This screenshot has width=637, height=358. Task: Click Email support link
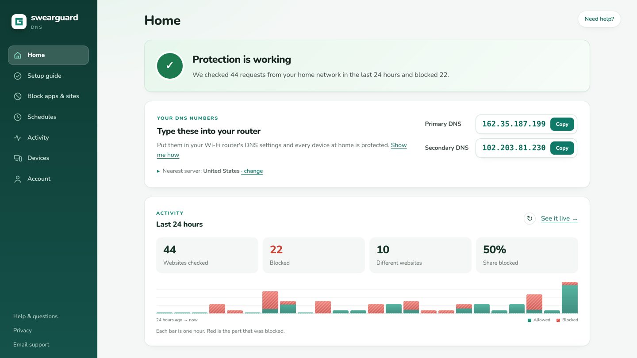31,345
